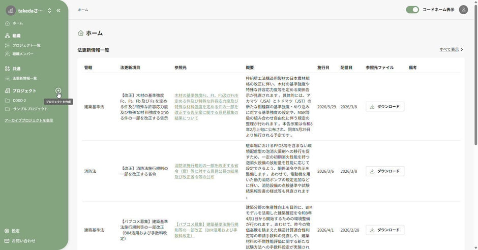The height and width of the screenshot is (250, 478).
Task: Open 法更新情報一覧 in sidebar
Action: [x=24, y=78]
